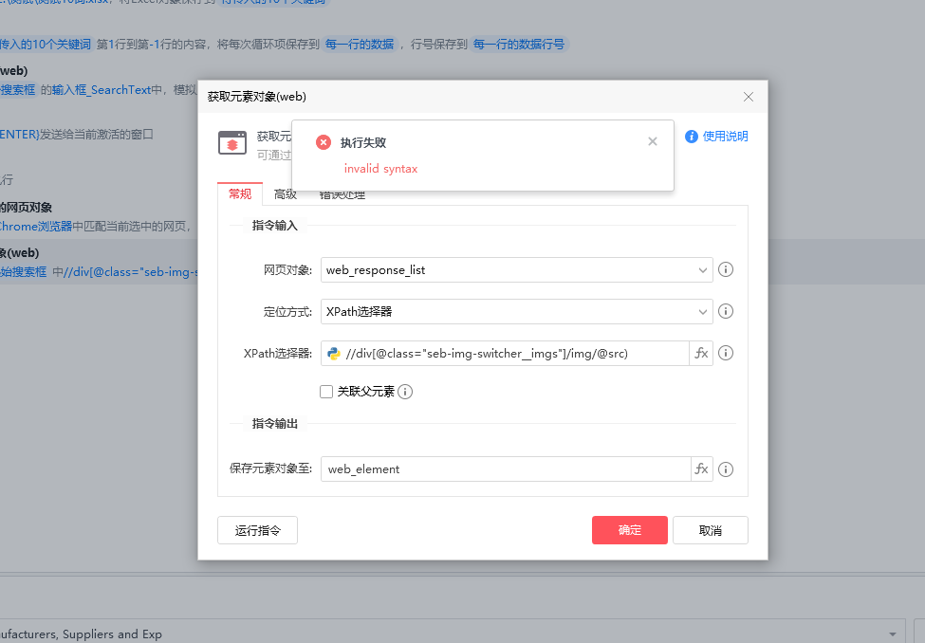Show info for the XPath选择器 field
This screenshot has height=643, width=925.
coord(726,353)
